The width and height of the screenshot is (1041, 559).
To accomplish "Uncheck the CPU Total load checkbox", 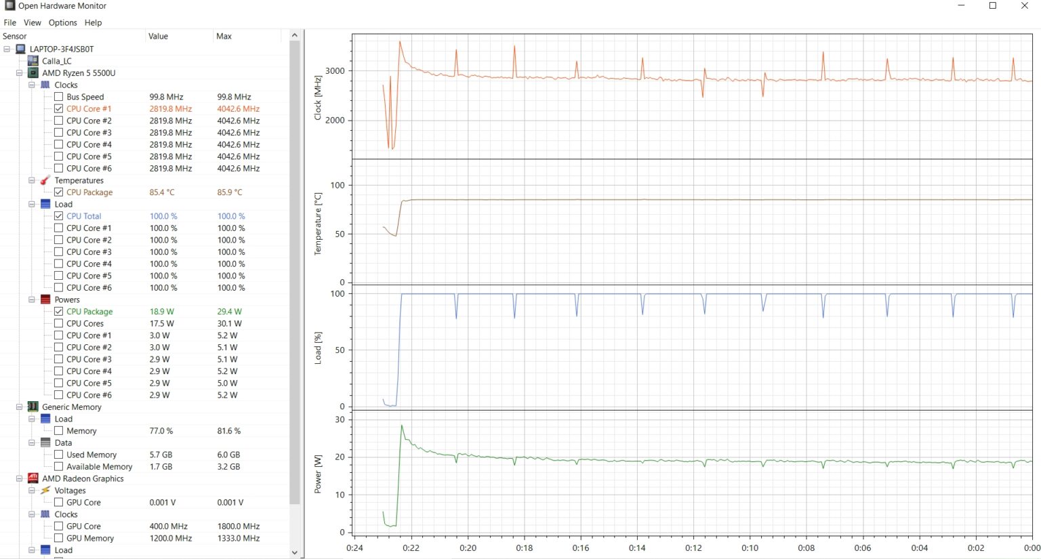I will point(59,216).
